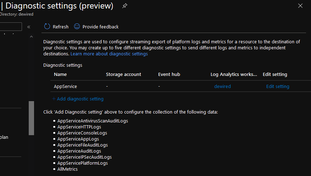Click the smiley face feedback icon
Image resolution: width=311 pixels, height=176 pixels.
coord(77,27)
